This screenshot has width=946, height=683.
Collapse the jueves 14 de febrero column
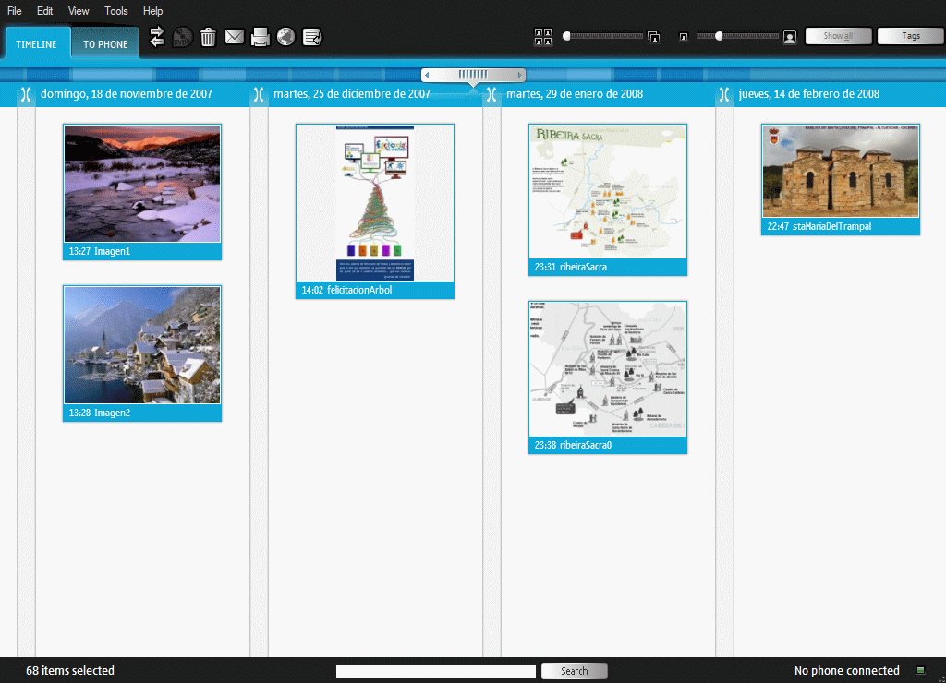pos(723,93)
